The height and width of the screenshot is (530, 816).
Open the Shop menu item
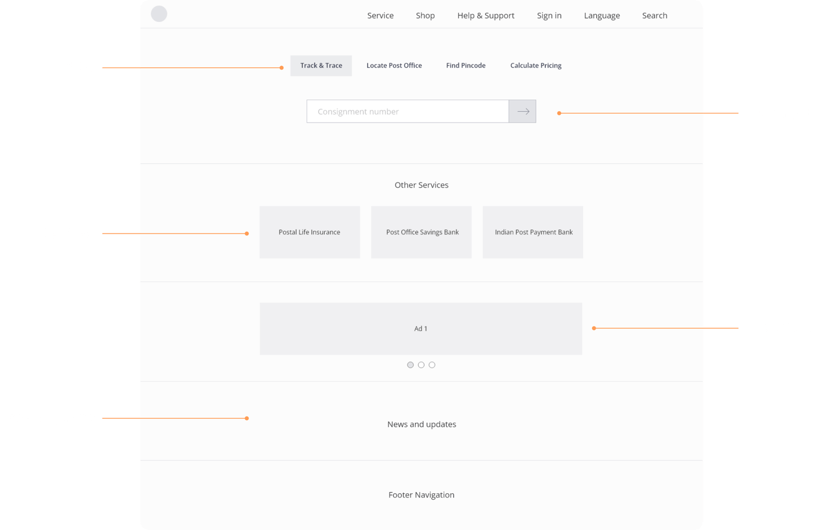coord(425,15)
